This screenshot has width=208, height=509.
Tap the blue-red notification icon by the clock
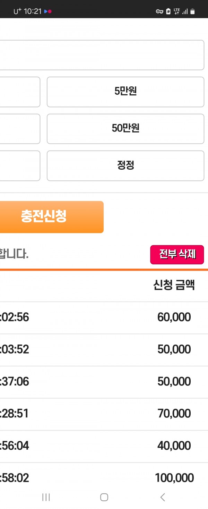click(48, 11)
